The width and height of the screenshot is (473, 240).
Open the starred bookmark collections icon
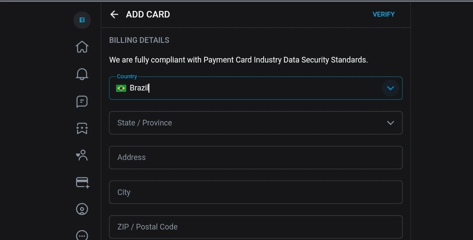click(x=82, y=128)
